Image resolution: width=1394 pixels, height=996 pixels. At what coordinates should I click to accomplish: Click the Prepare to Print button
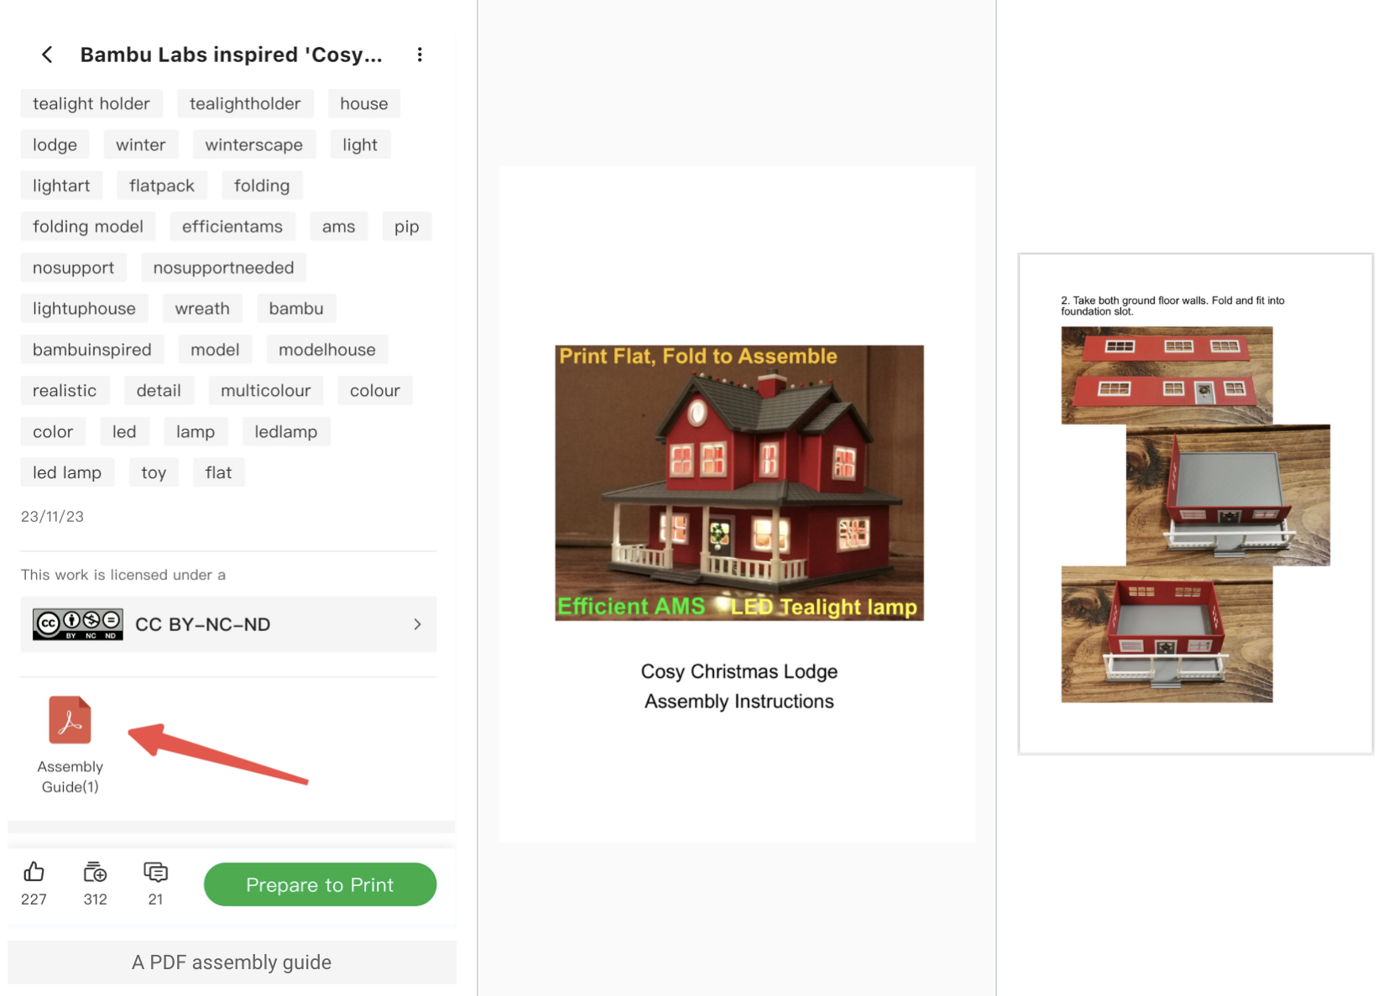pos(320,884)
